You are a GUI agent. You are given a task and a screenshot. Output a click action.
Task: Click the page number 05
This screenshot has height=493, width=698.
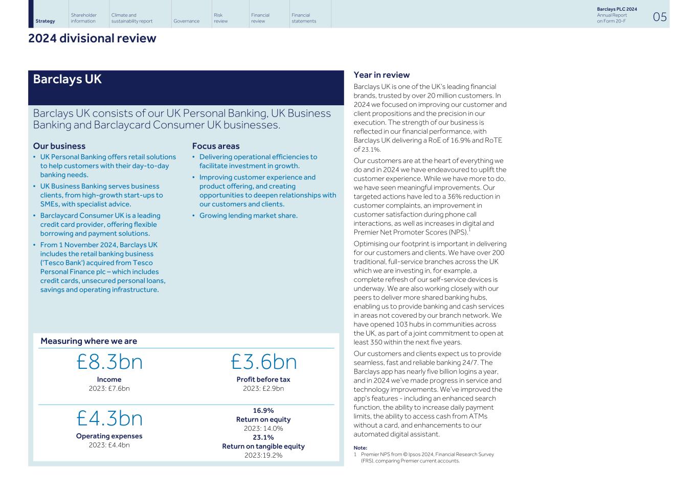(660, 17)
